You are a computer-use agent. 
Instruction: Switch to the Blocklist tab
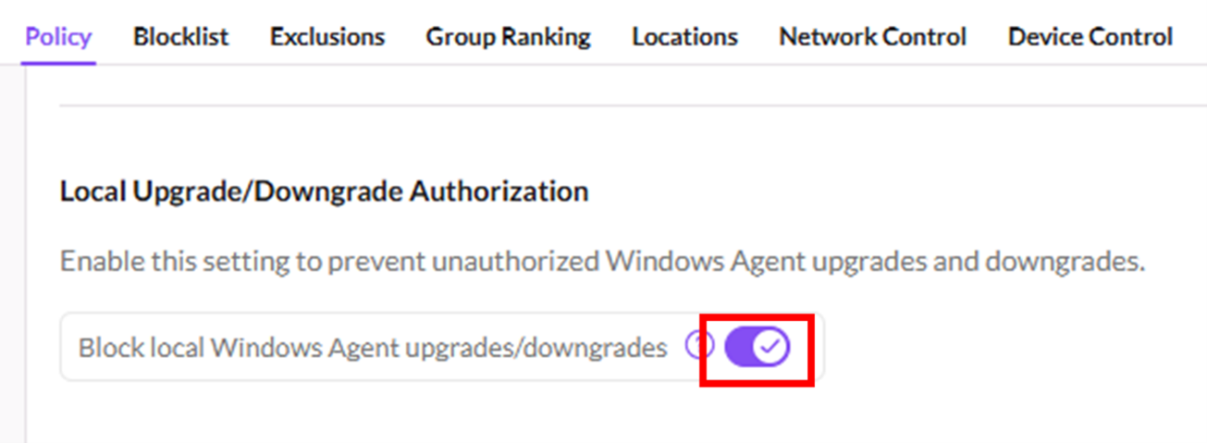point(180,37)
